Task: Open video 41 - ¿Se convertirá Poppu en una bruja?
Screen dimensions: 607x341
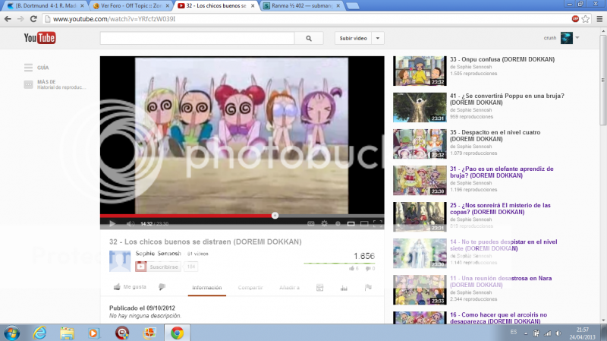Action: 507,99
